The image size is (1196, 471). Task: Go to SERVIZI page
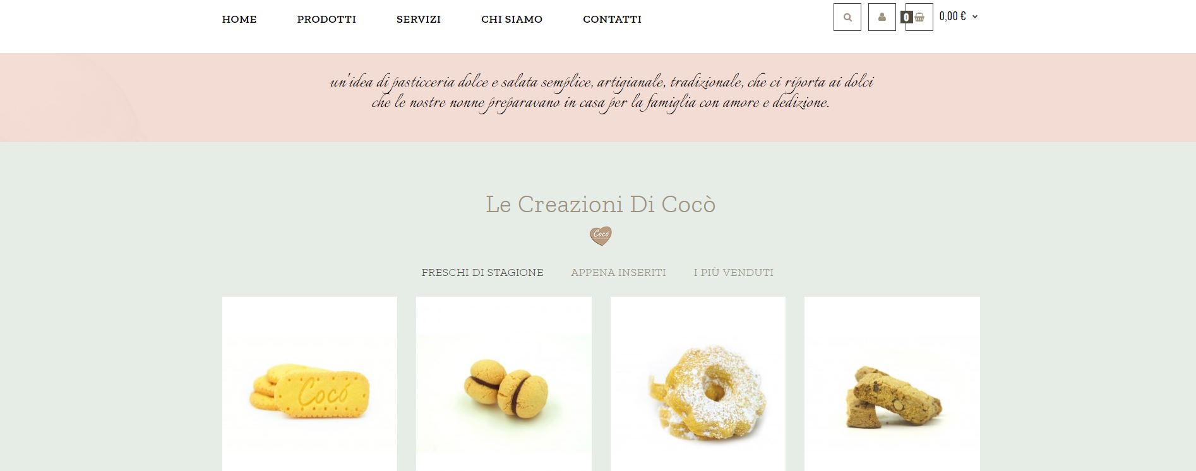click(419, 20)
